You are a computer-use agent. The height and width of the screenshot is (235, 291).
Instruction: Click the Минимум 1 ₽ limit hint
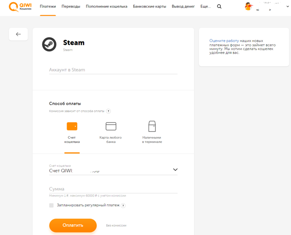point(87,195)
